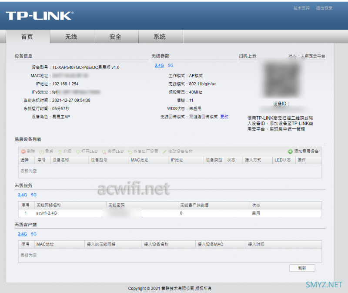The width and height of the screenshot is (348, 293).
Task: Click the TP-LINK logo
Action: [40, 16]
